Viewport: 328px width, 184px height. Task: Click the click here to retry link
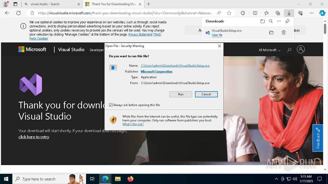pyautogui.click(x=34, y=137)
